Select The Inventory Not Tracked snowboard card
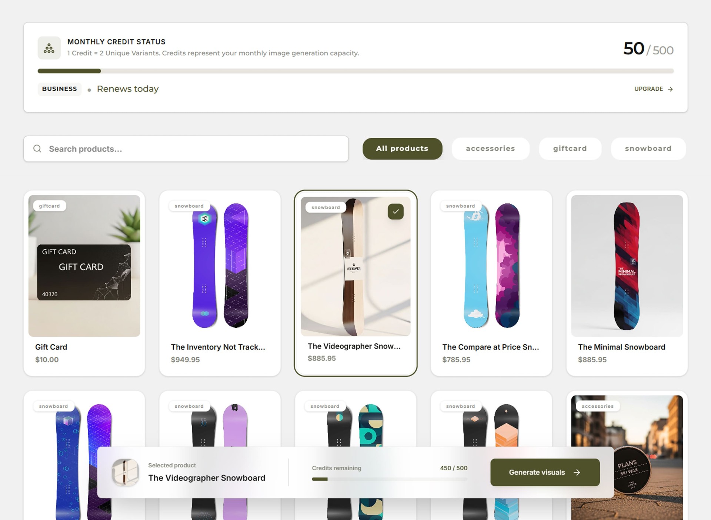 point(220,283)
